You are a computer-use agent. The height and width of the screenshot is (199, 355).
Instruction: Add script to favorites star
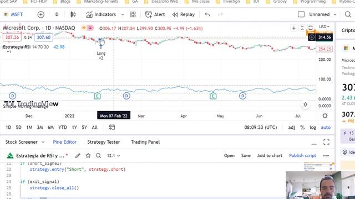pos(88,155)
